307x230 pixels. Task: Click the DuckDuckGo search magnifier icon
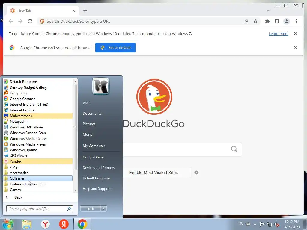(234, 149)
